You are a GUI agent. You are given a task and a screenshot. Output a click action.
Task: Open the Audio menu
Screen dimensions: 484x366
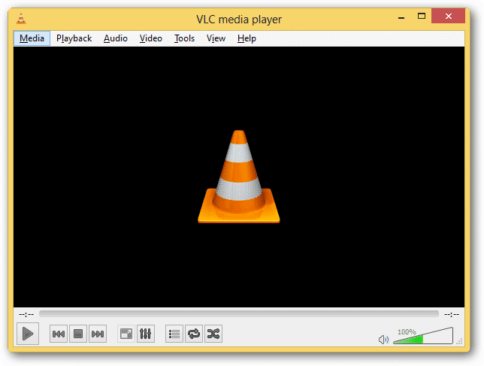[116, 38]
